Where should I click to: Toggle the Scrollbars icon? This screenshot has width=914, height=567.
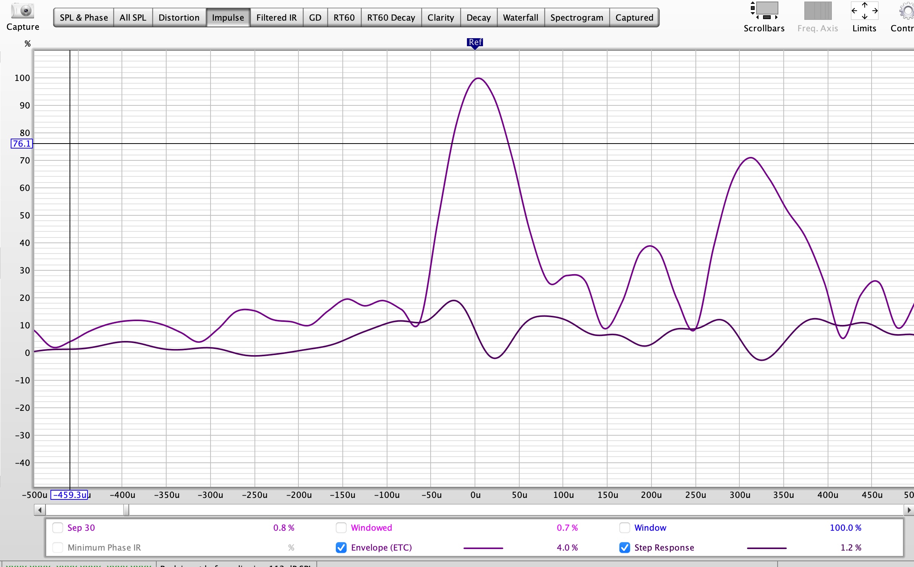point(764,11)
